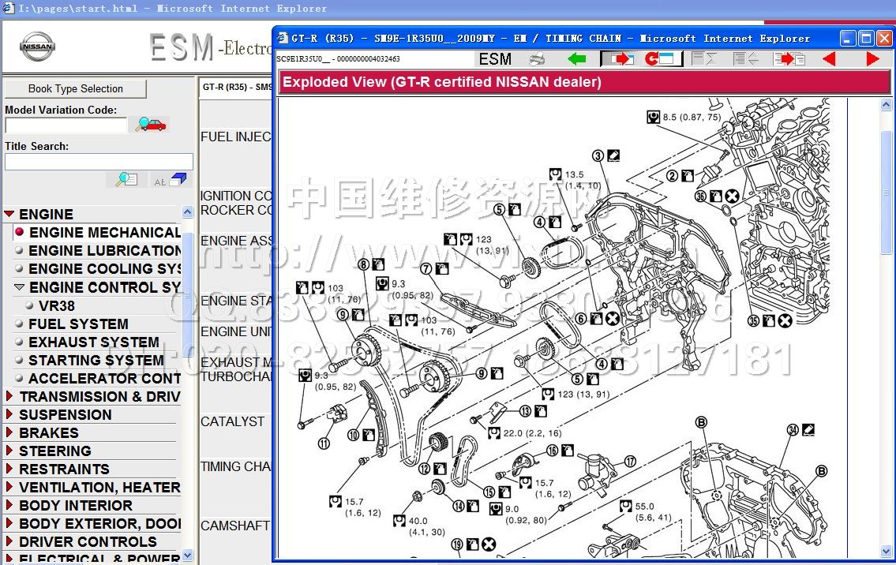
Task: Click diagram scrollbar up arrow in popup
Action: pos(886,104)
